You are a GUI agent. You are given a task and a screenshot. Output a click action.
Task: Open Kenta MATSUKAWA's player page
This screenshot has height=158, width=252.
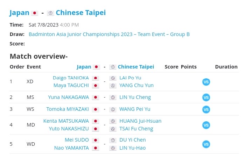coord(66,121)
